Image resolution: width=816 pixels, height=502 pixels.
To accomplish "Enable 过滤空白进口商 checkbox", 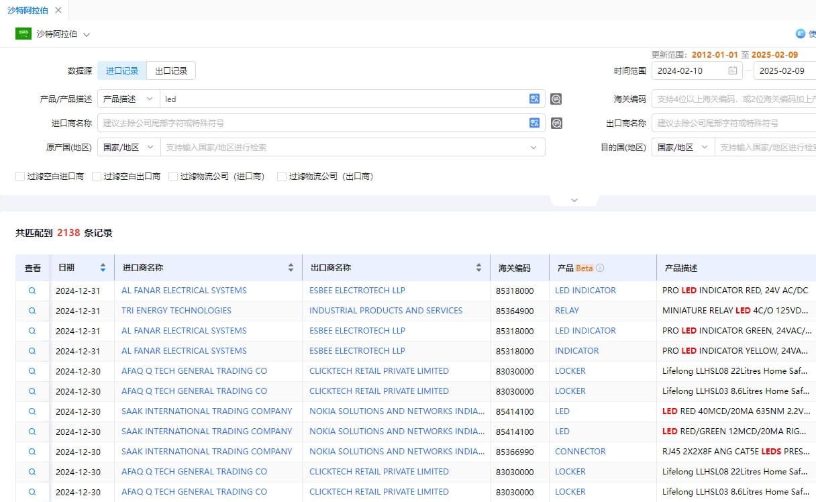I will tap(20, 177).
